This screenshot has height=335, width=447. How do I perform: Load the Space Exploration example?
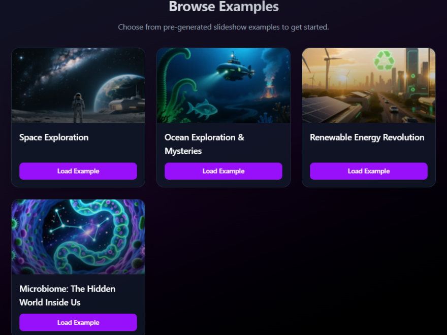pos(78,171)
